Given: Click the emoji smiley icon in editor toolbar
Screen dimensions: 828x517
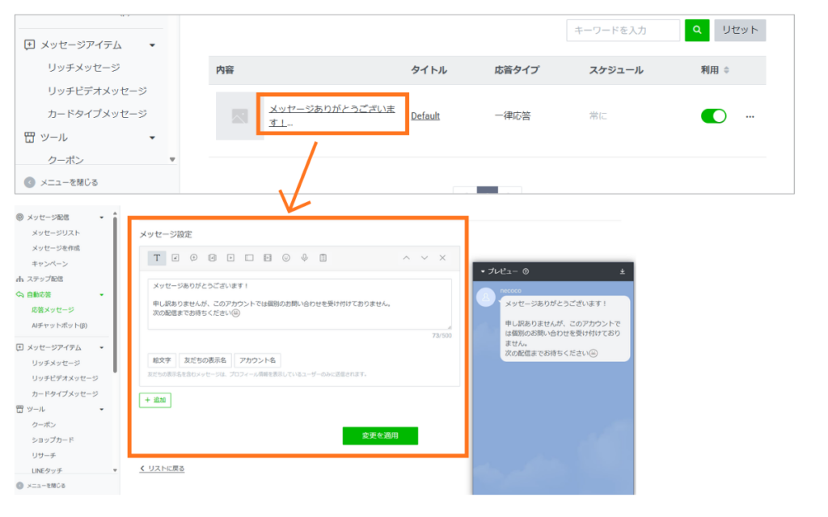Looking at the screenshot, I should [x=285, y=258].
